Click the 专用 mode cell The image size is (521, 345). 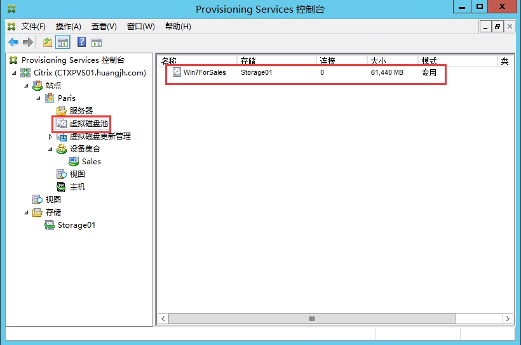click(429, 72)
